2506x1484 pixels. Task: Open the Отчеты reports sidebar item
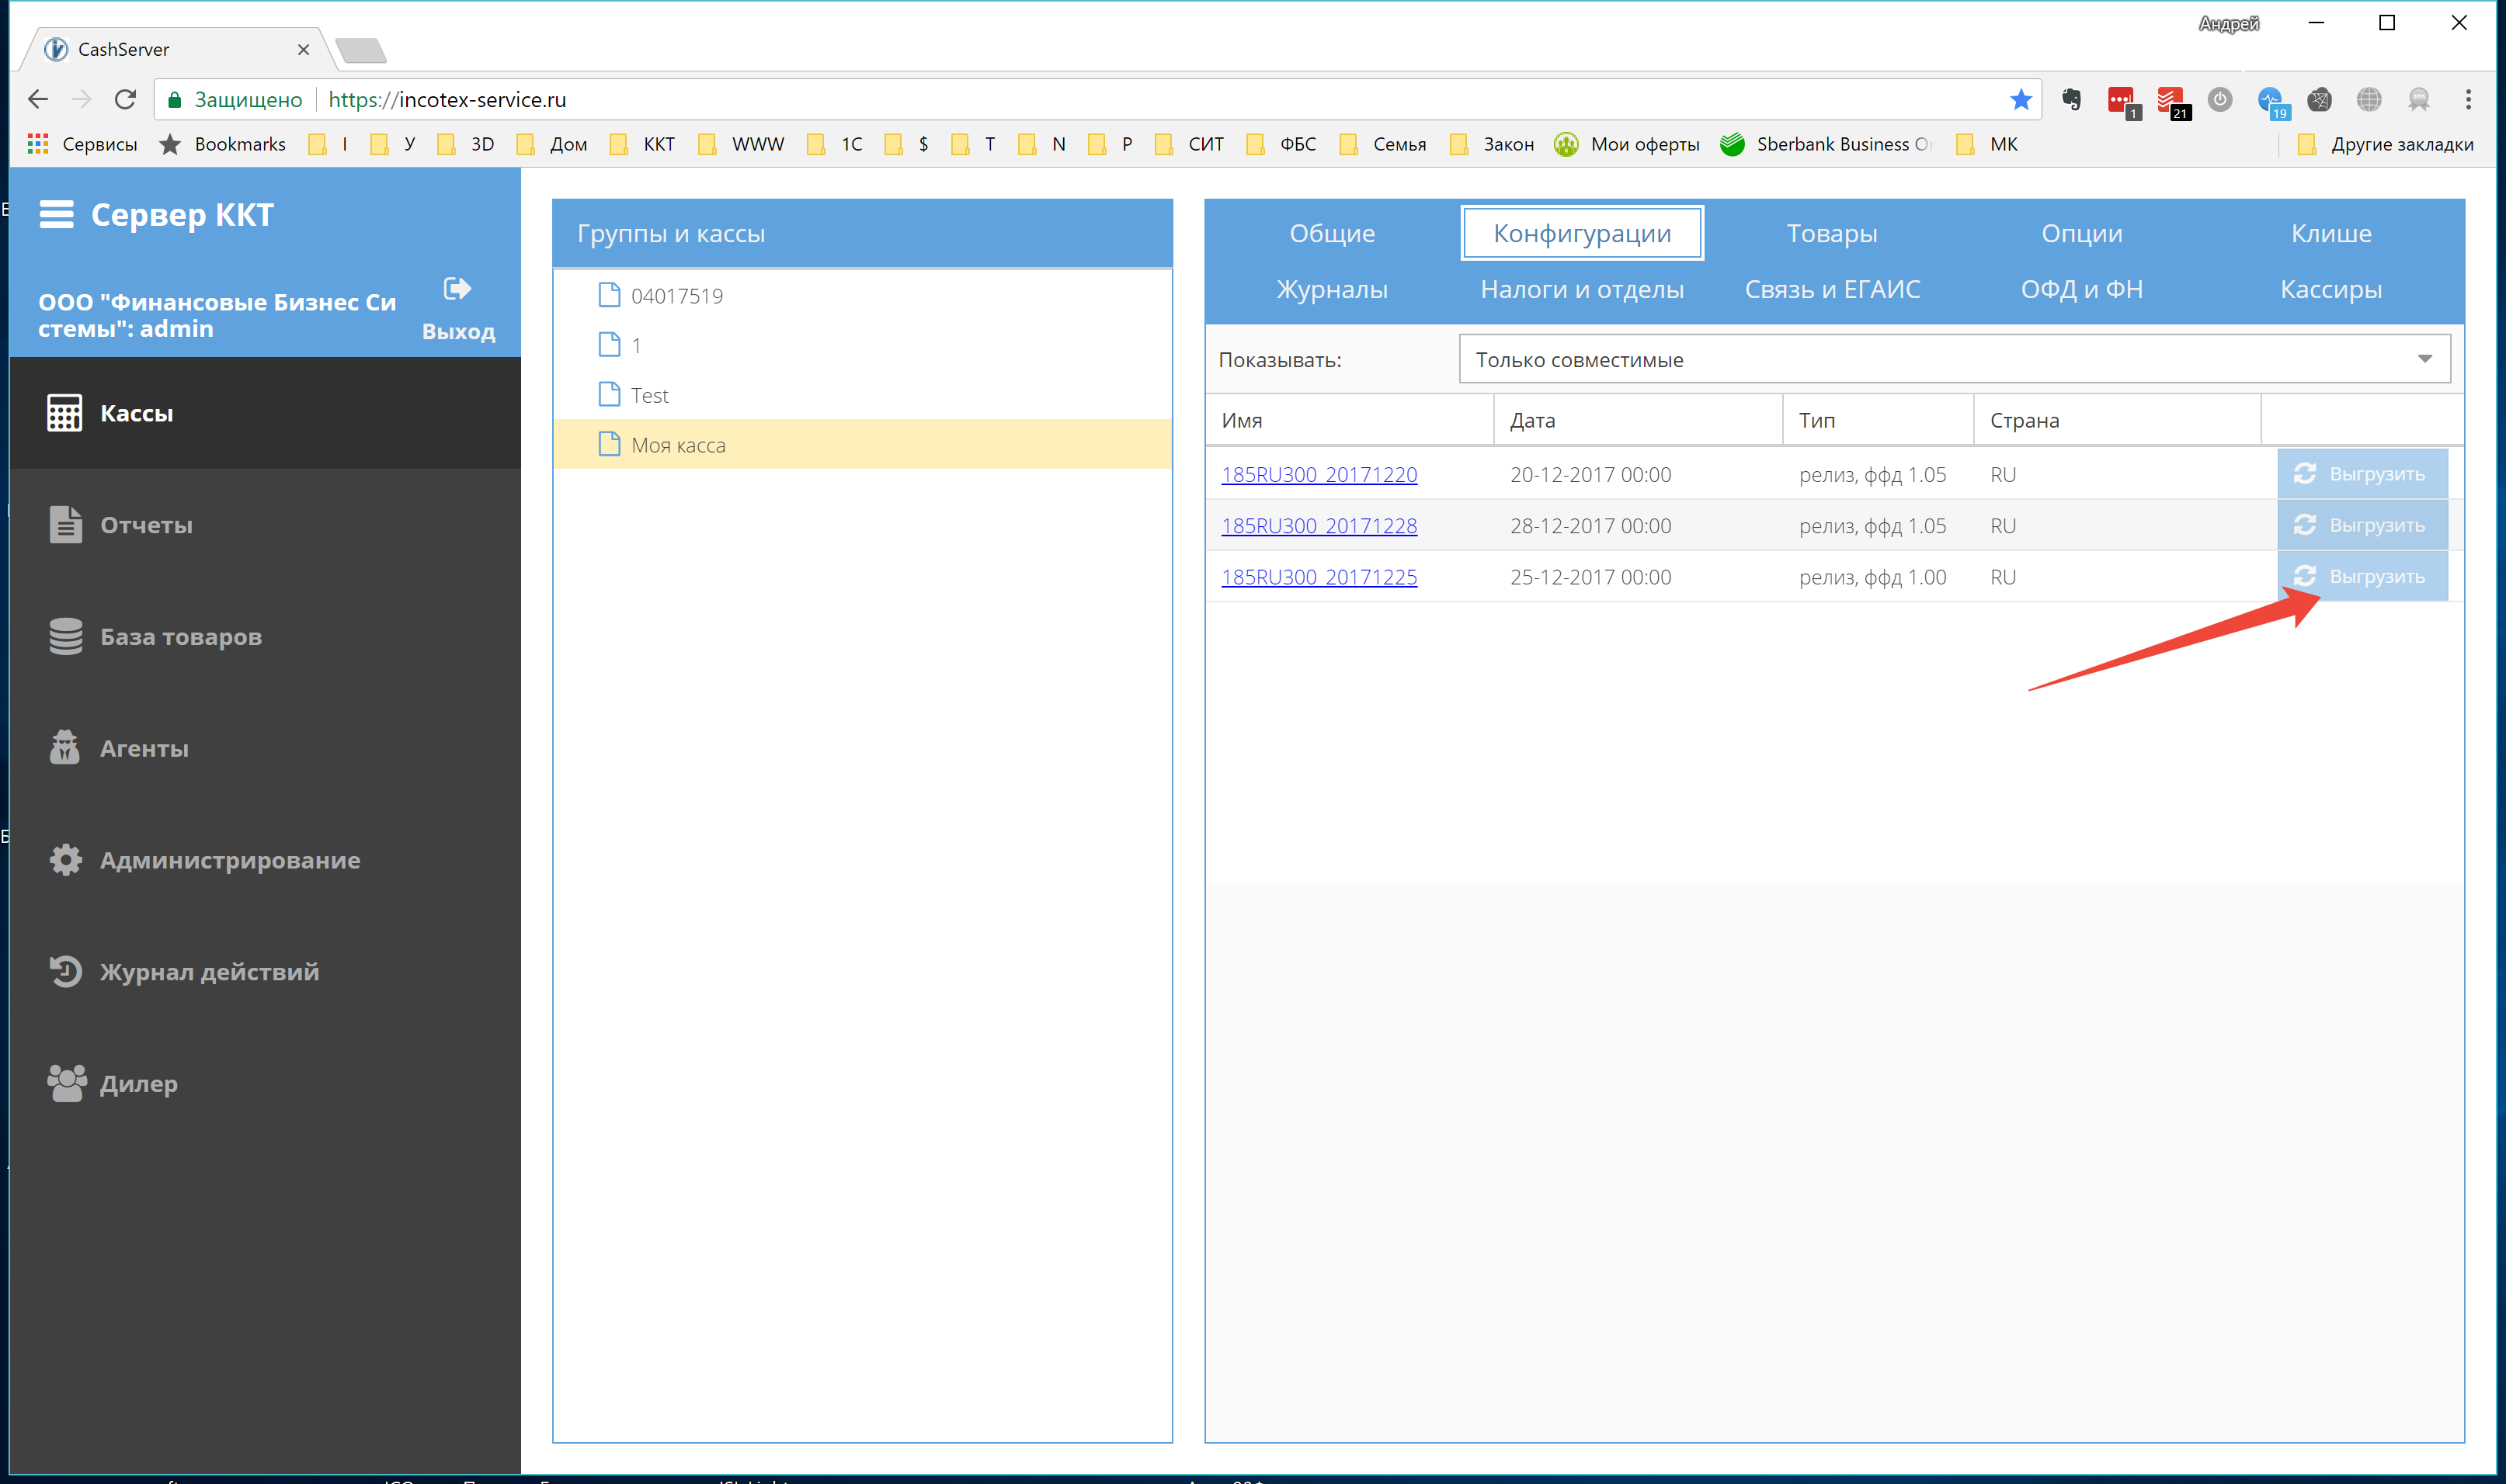click(x=145, y=525)
